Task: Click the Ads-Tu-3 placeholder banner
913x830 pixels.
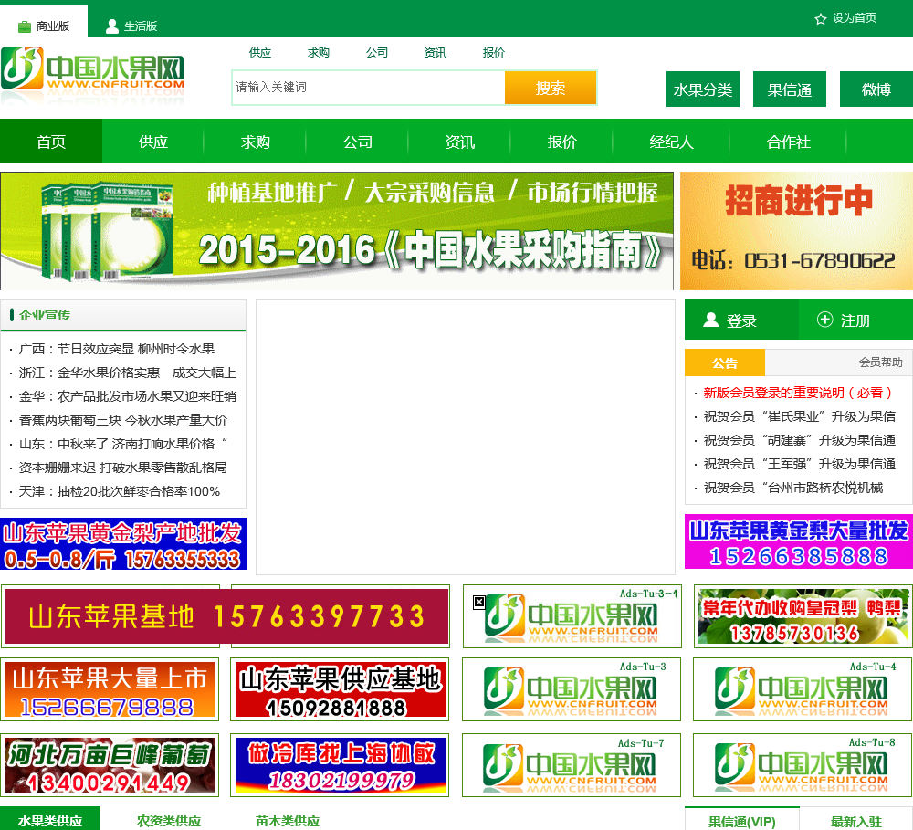Action: [x=572, y=689]
